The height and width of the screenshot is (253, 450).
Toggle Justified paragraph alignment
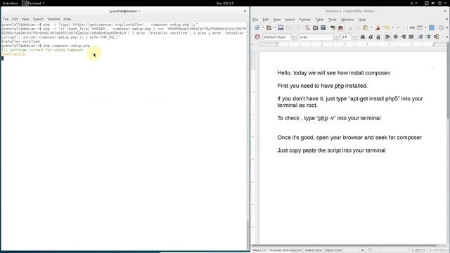pos(411,37)
